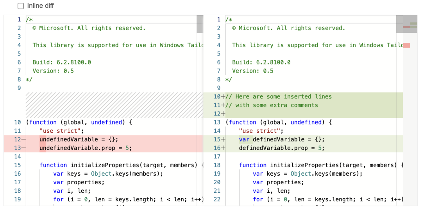Click the plus marker on modified line 11
Viewport: 422px width, 208px height.
point(224,105)
